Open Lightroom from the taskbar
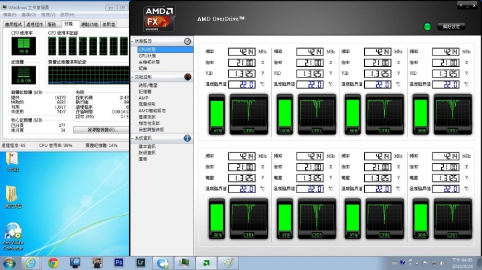Viewport: 482px width, 270px height. pyautogui.click(x=141, y=263)
